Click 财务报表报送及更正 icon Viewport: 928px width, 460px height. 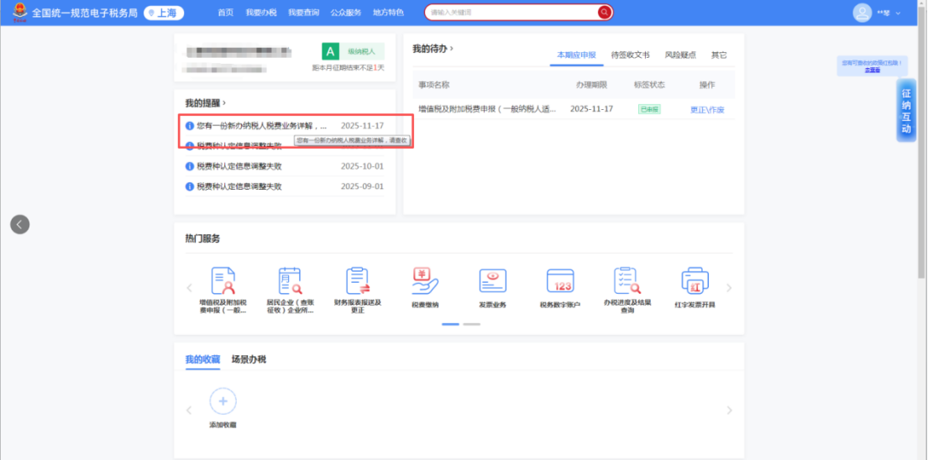(x=358, y=281)
